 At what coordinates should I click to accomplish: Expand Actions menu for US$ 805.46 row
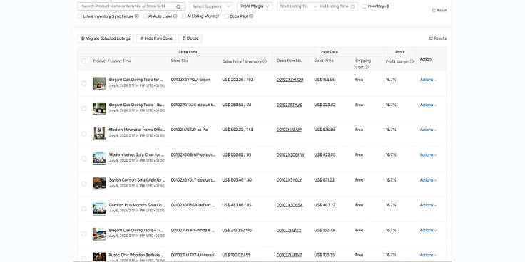coord(428,180)
